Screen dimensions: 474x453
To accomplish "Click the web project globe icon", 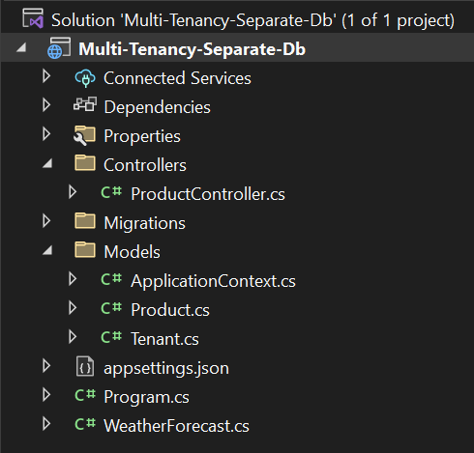I will point(59,48).
